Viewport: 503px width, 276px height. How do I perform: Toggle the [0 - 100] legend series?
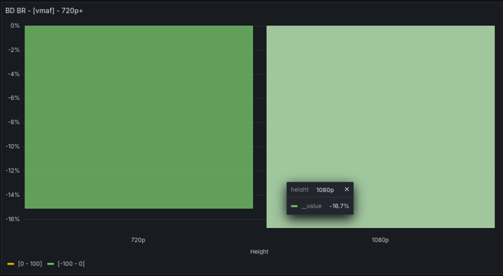(x=29, y=264)
